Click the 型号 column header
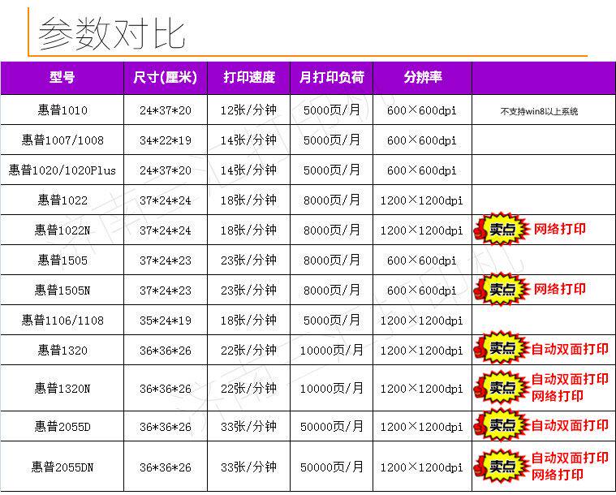 point(62,77)
